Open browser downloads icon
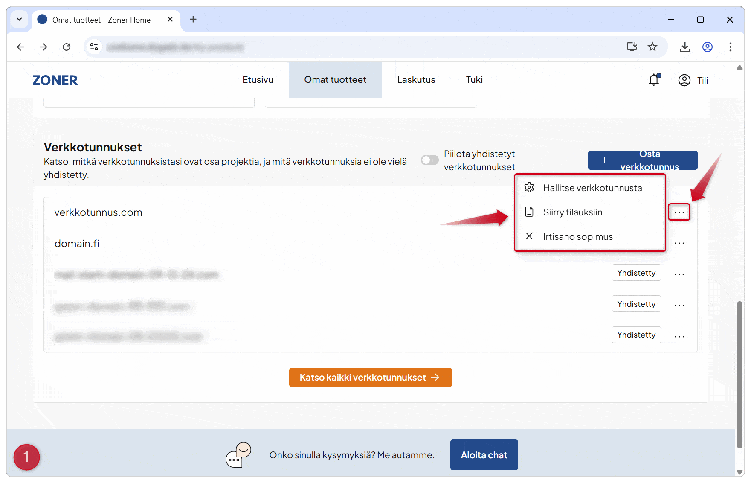 [x=684, y=47]
